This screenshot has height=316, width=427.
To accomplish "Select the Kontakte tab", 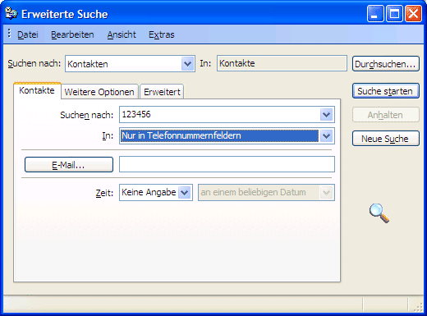I will [37, 90].
